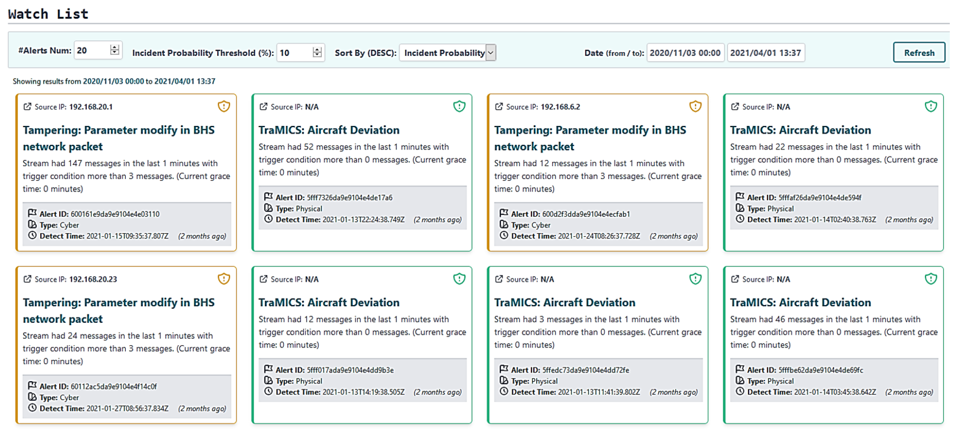Viewport: 958px width, 435px height.
Task: Click the Alerts Num spinner arrows
Action: pos(114,50)
